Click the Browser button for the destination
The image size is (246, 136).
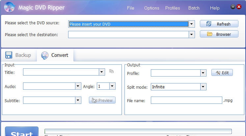pyautogui.click(x=219, y=34)
